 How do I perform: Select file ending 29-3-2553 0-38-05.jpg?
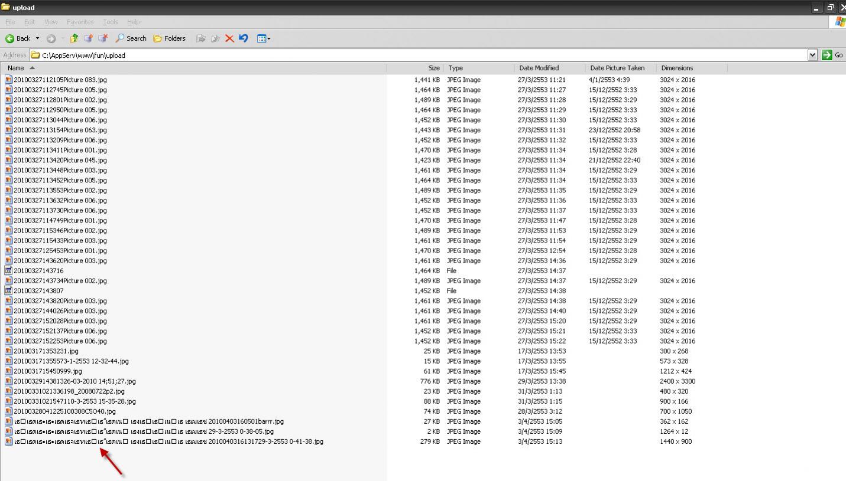[144, 431]
